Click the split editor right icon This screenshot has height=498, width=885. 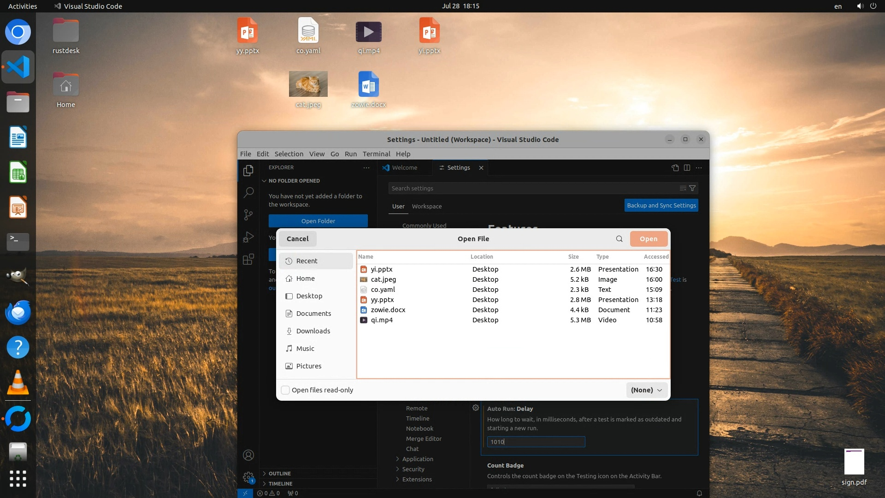(687, 168)
